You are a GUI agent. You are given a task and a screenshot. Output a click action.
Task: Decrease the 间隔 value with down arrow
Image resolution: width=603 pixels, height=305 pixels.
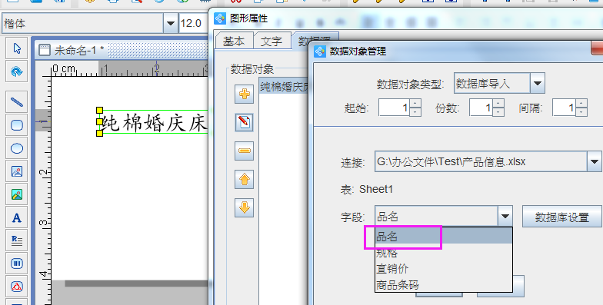pos(581,112)
